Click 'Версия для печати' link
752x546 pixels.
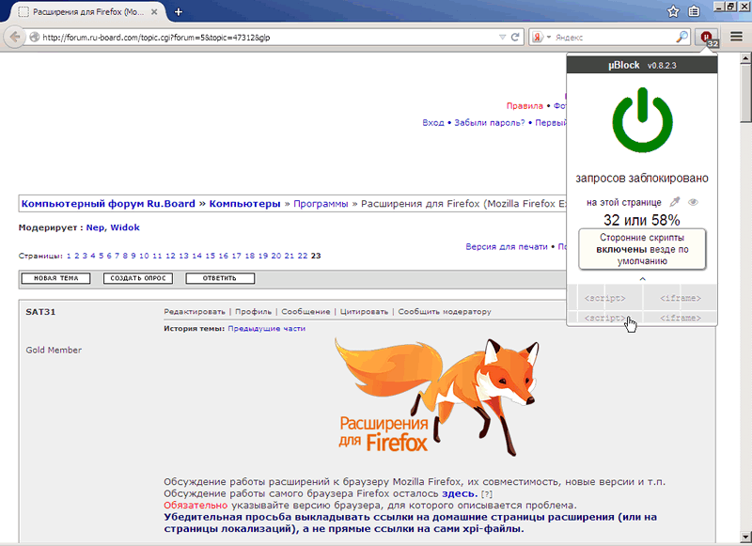[x=507, y=247]
